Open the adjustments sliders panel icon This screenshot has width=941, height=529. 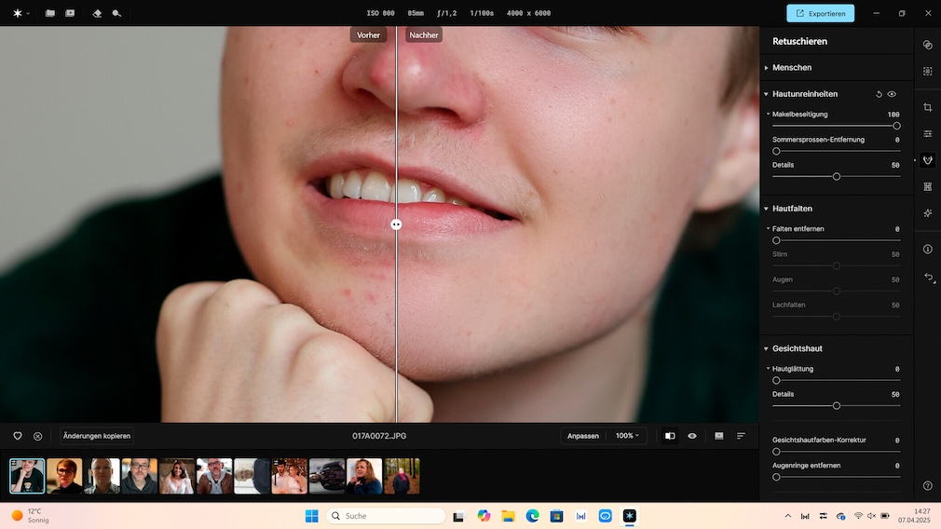[x=927, y=134]
